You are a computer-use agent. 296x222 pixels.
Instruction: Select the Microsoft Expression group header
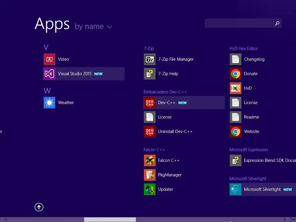(248, 150)
